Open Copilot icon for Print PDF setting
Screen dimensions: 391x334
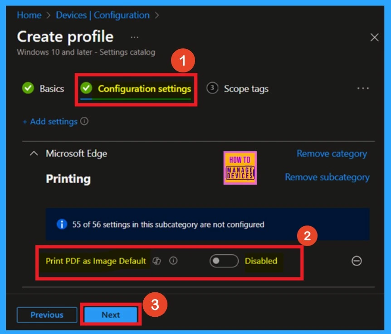(156, 261)
